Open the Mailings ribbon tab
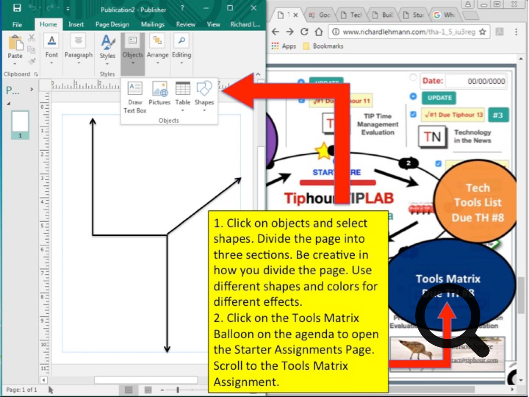 [152, 25]
